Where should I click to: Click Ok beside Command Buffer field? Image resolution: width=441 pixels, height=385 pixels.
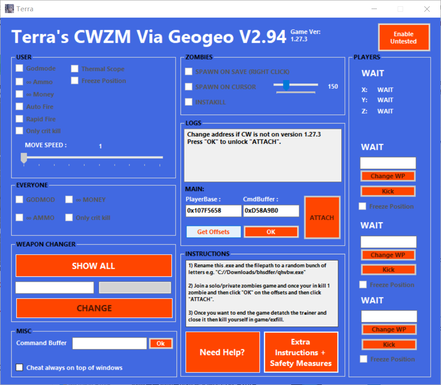tap(161, 344)
